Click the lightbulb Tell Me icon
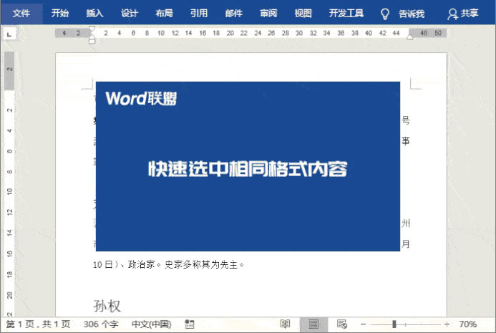 pyautogui.click(x=384, y=14)
